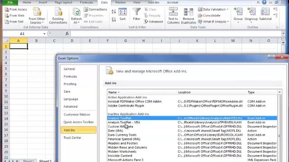The height and width of the screenshot is (162, 289).
Task: Click the From Web icon
Action: [7, 16]
